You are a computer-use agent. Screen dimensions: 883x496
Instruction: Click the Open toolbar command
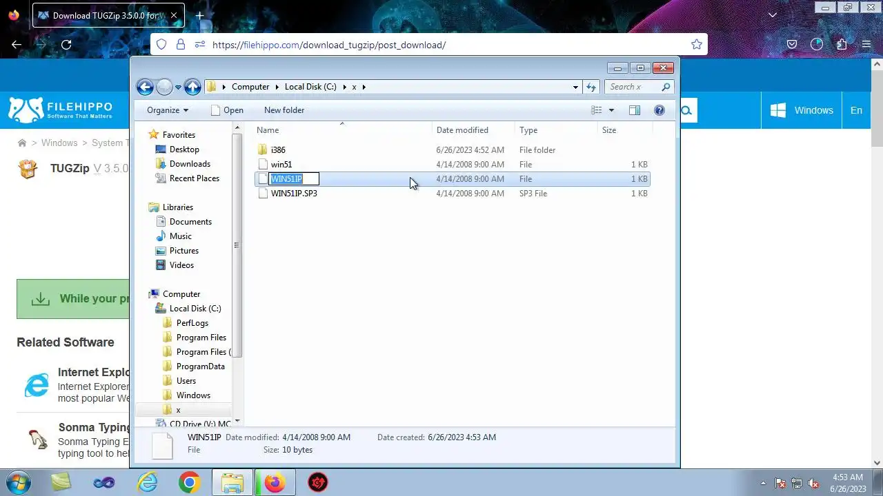click(x=227, y=110)
